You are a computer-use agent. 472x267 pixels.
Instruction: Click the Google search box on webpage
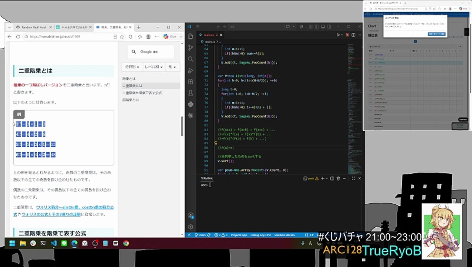click(x=151, y=52)
